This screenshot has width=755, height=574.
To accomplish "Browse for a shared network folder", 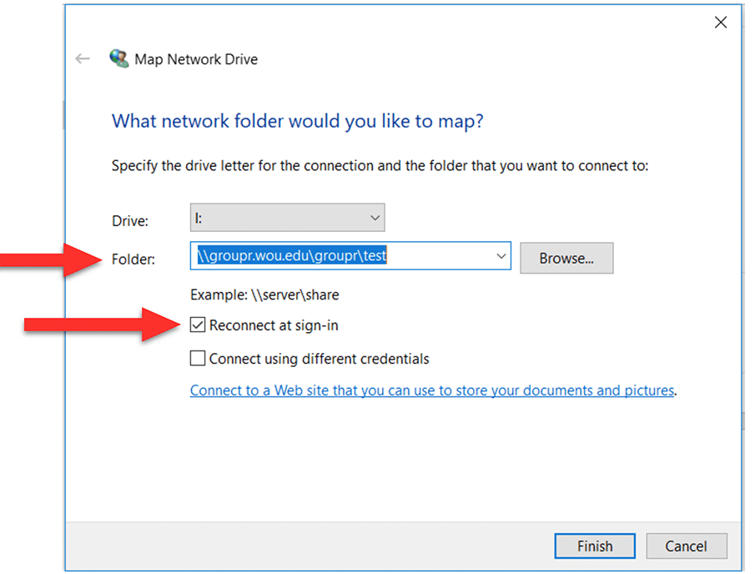I will (x=566, y=258).
